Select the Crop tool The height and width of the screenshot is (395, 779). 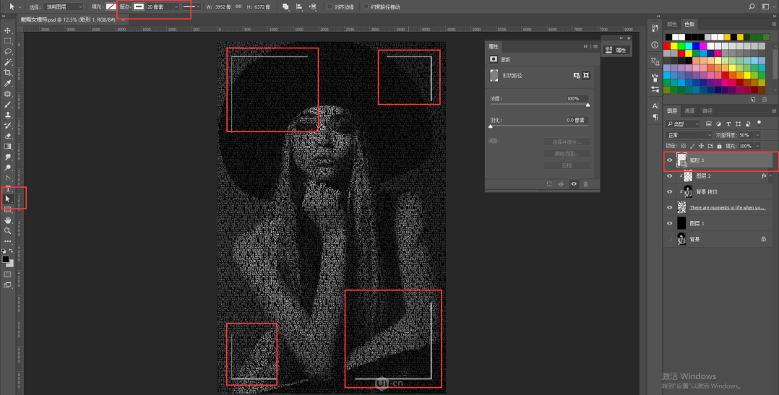point(8,73)
